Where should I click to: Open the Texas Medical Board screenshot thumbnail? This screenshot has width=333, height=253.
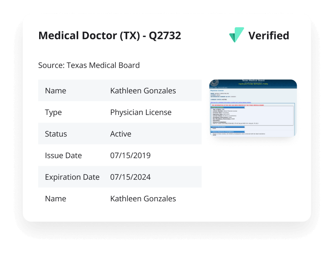[x=253, y=108]
